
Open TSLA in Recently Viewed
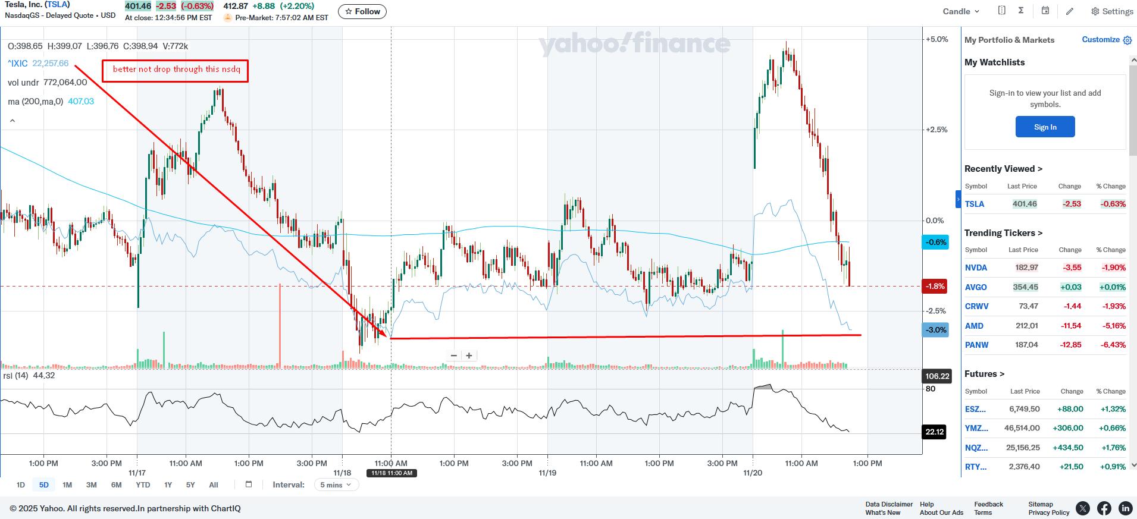tap(975, 204)
